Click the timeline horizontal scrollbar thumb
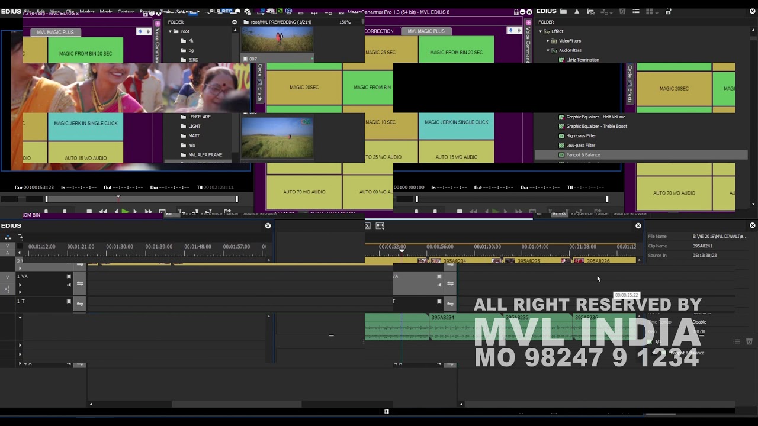This screenshot has height=426, width=758. tap(237, 405)
